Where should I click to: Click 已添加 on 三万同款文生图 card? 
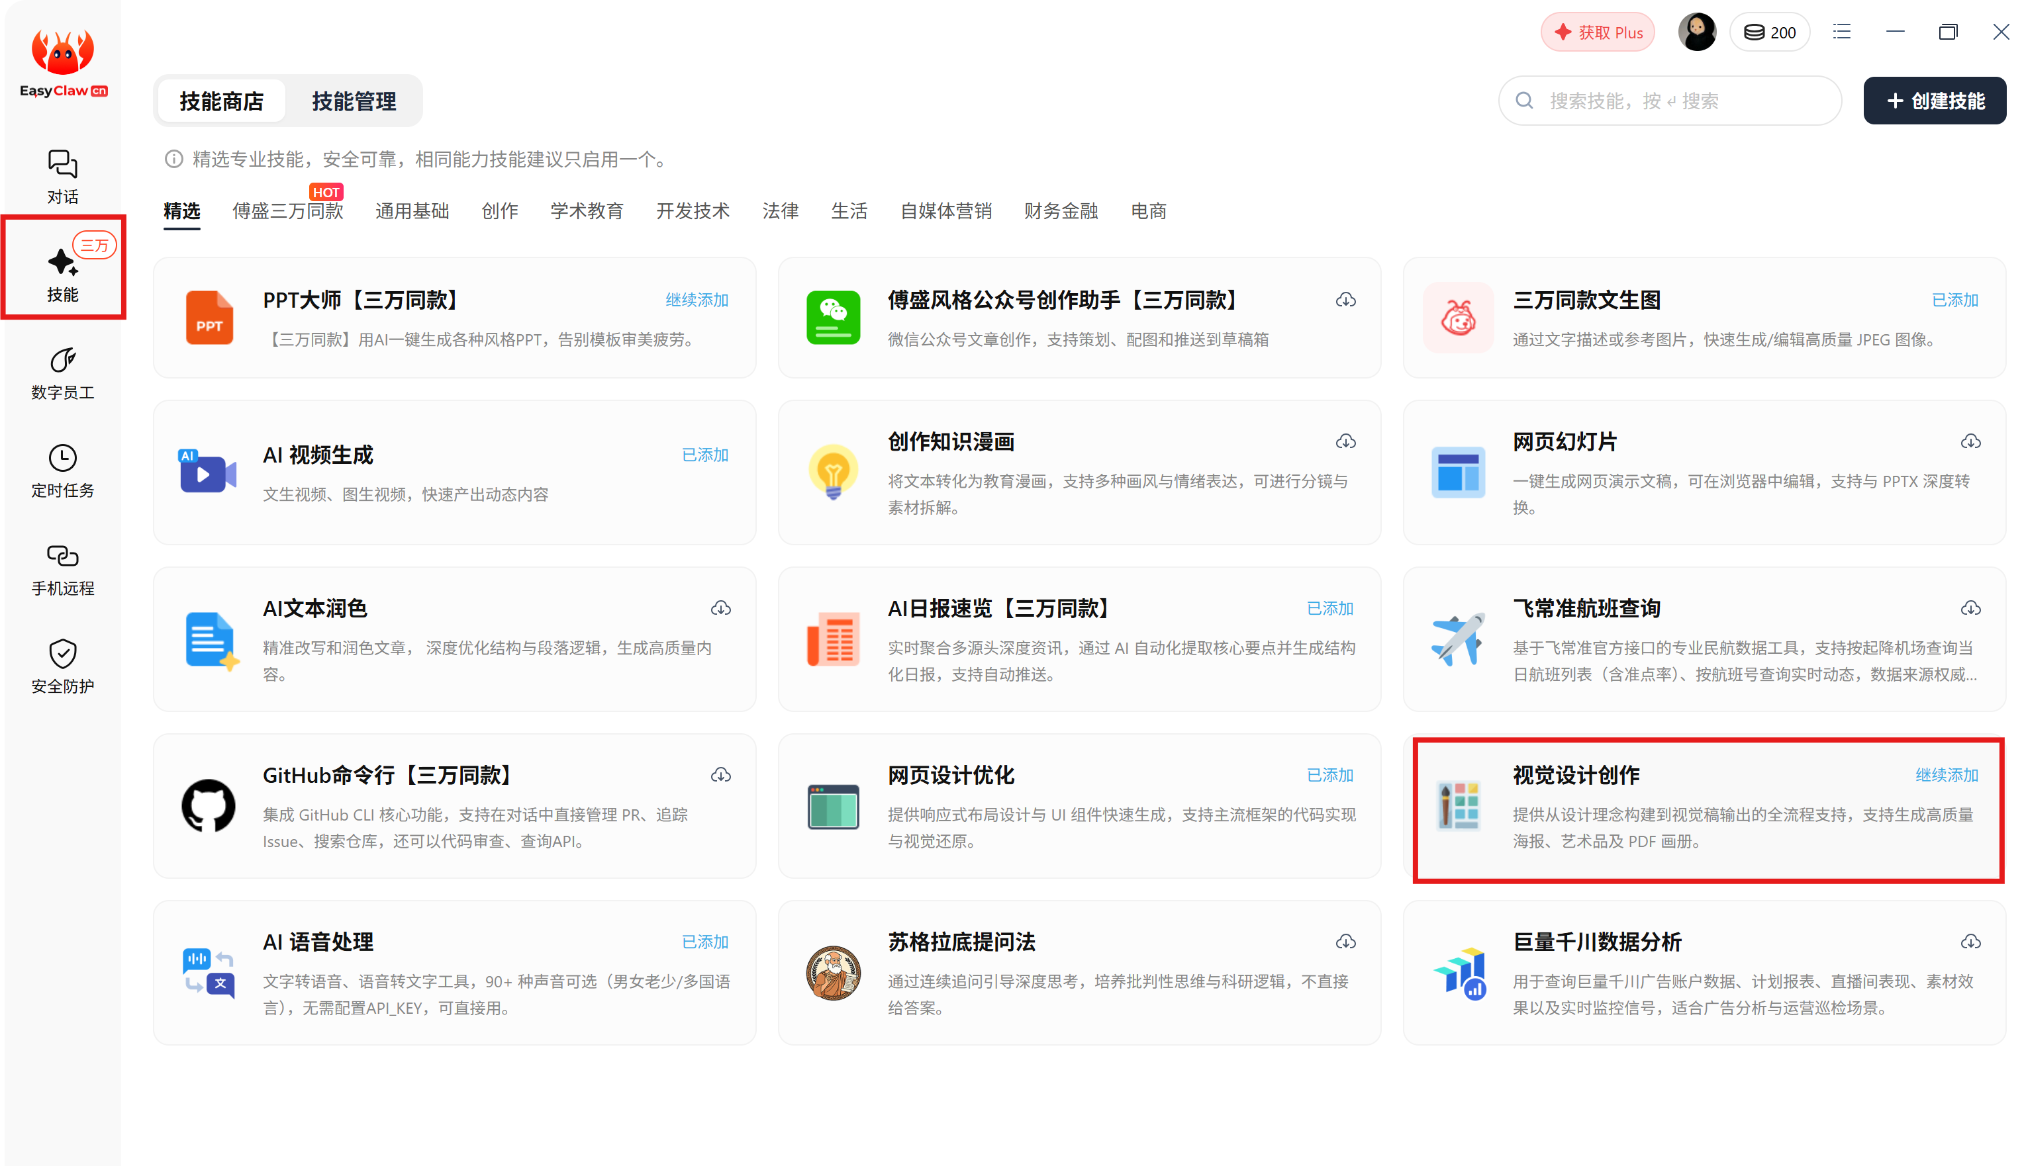pyautogui.click(x=1954, y=300)
